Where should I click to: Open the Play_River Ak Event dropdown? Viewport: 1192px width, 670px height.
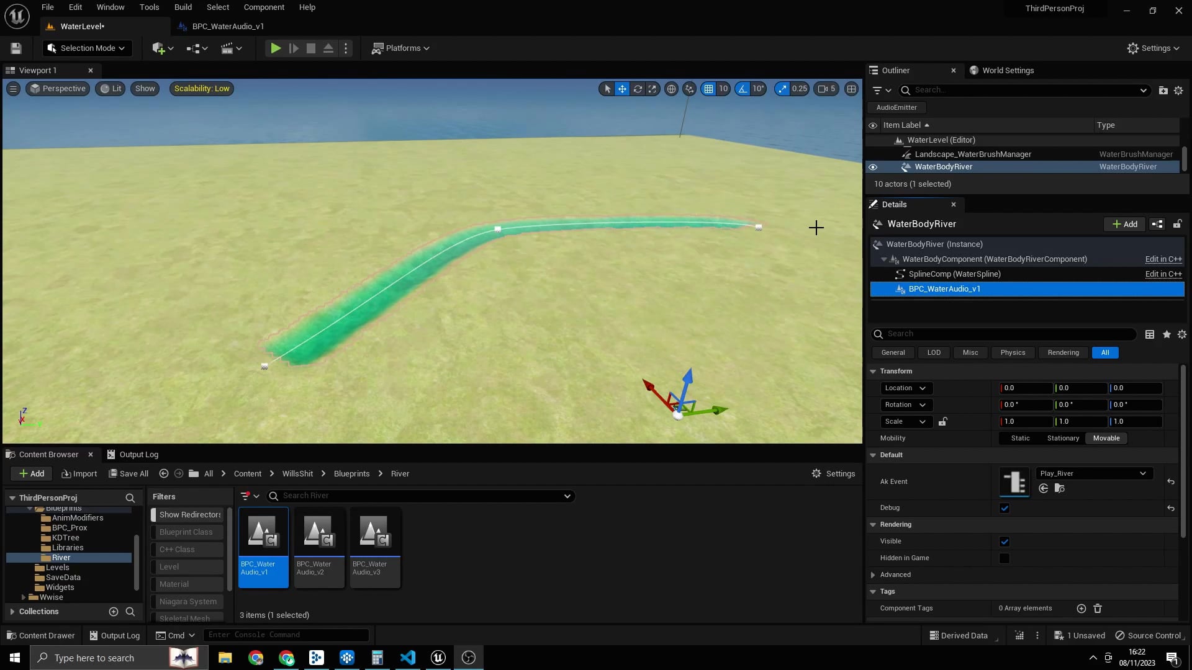[1093, 473]
